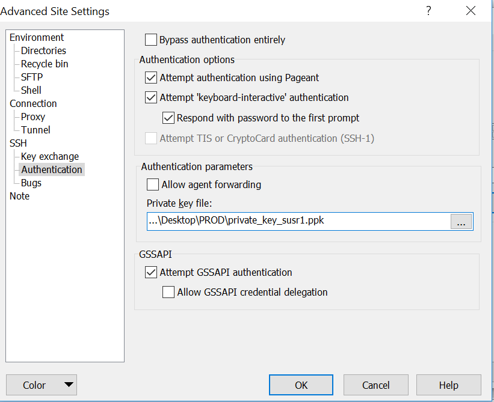Open the Note page

point(19,196)
